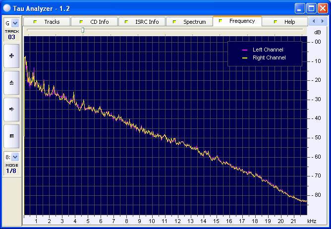
Task: Go to the Spectrum tab
Action: tap(189, 22)
